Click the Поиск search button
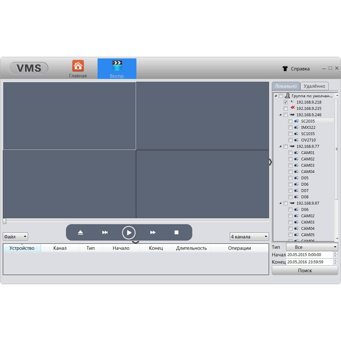The image size is (341, 341). (305, 270)
